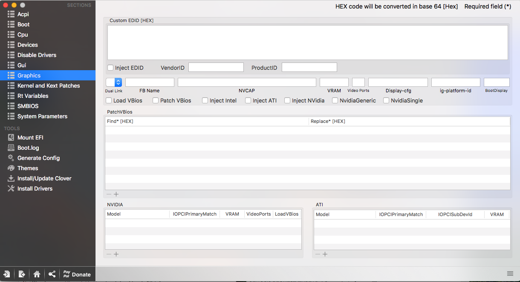Add a row to PatchVBios table

click(116, 194)
